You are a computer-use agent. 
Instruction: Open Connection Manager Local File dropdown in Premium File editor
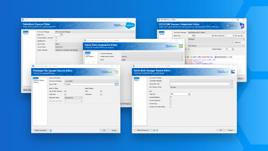pos(91,81)
